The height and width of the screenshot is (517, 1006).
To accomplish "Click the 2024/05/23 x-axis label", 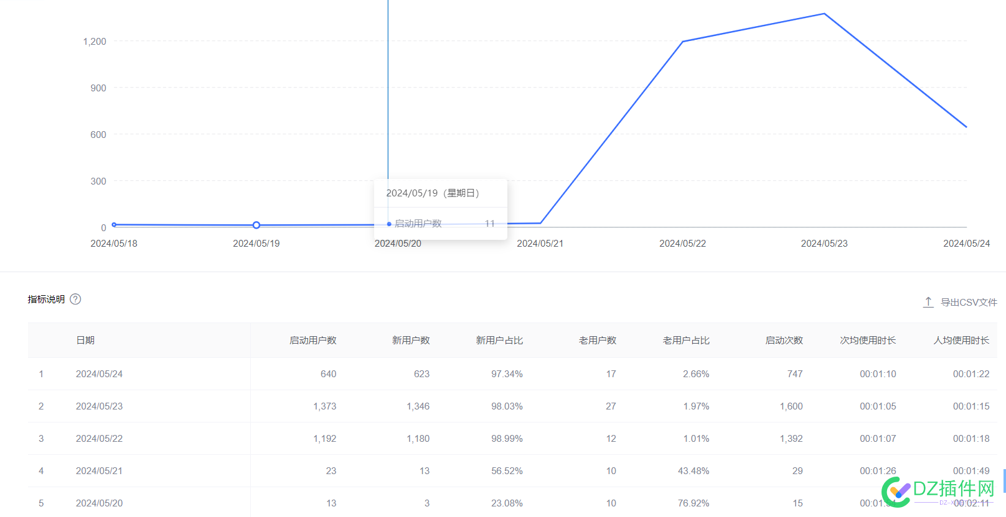I will click(x=824, y=243).
